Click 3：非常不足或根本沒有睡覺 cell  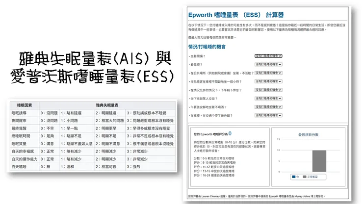coord(150,136)
